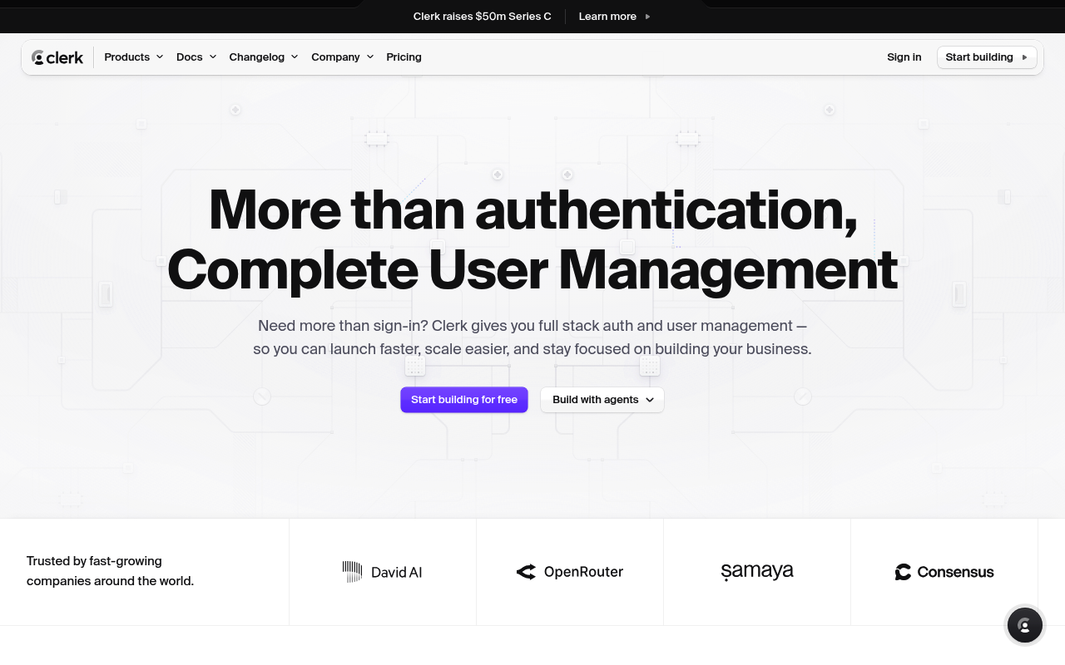Follow the Learn more link in banner

(x=615, y=17)
